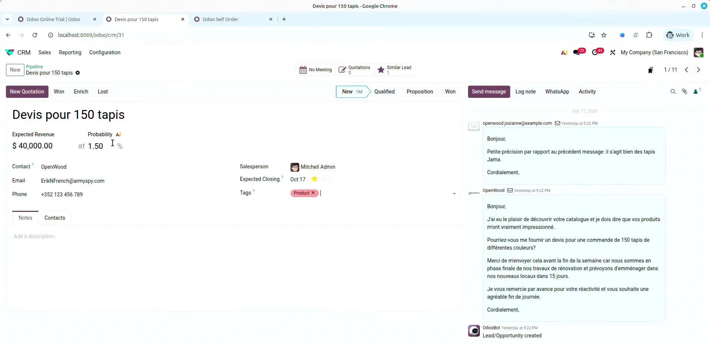Move pipeline stage to Proposition

point(420,92)
